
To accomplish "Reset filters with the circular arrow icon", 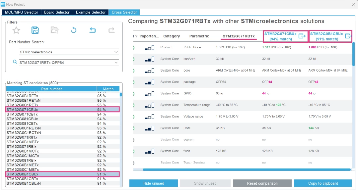I will pyautogui.click(x=74, y=30).
